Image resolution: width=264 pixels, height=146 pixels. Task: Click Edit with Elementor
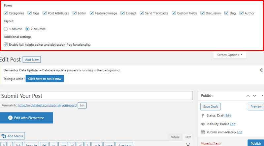click(26, 118)
